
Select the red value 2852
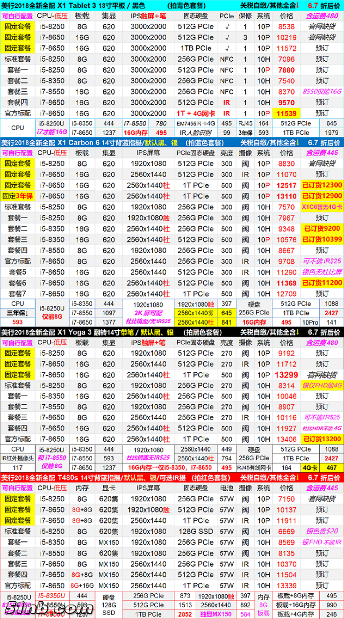click(x=185, y=614)
